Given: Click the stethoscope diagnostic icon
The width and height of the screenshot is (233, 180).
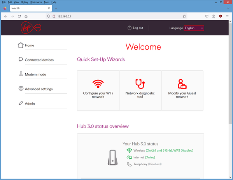Looking at the screenshot, I should click(140, 84).
